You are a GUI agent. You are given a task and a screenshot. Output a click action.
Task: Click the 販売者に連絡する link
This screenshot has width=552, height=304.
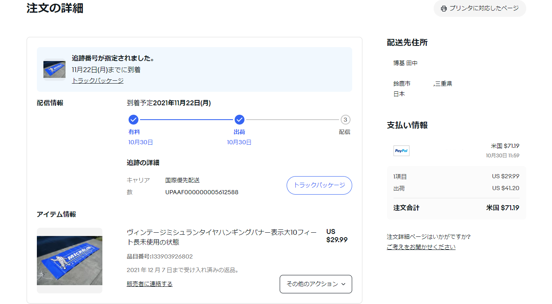point(149,284)
